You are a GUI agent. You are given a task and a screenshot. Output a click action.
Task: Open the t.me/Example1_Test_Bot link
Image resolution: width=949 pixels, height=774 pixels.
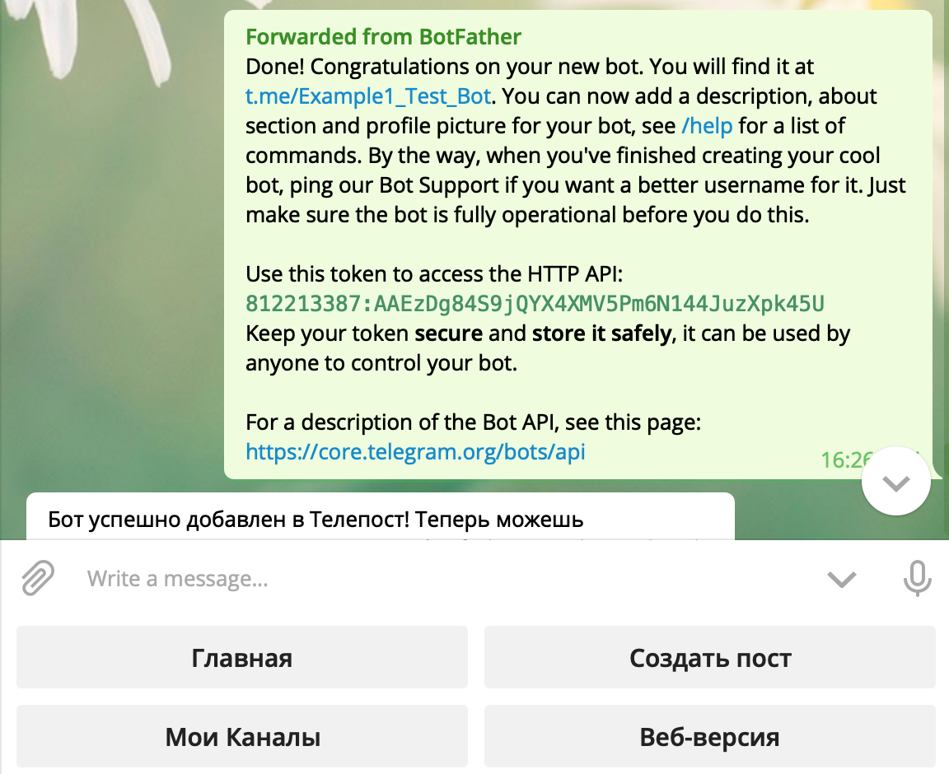click(x=368, y=96)
